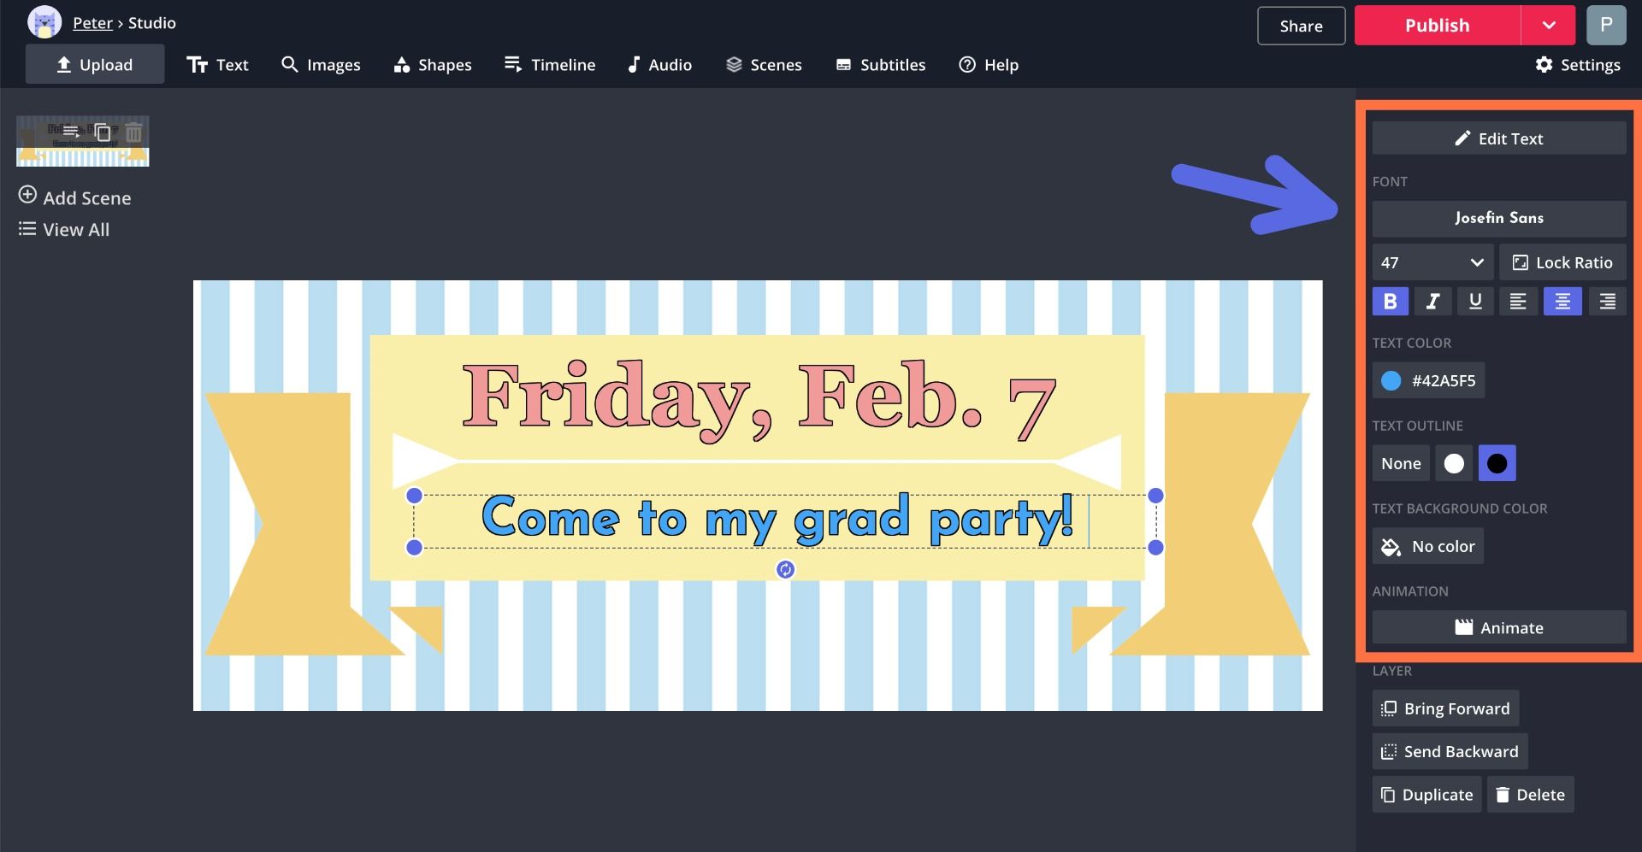Open the Josefin Sans font selector
Screen dimensions: 1642x852
pyautogui.click(x=1499, y=218)
